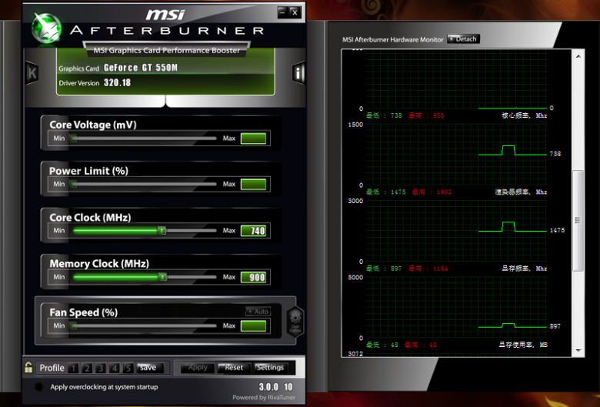Click the MSI Afterburner Hardware Monitor title

pos(392,39)
